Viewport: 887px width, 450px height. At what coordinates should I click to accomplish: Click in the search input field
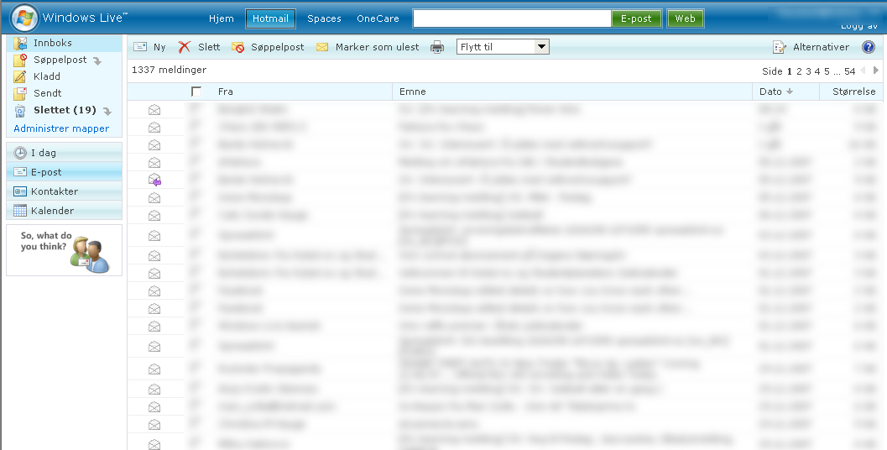512,18
